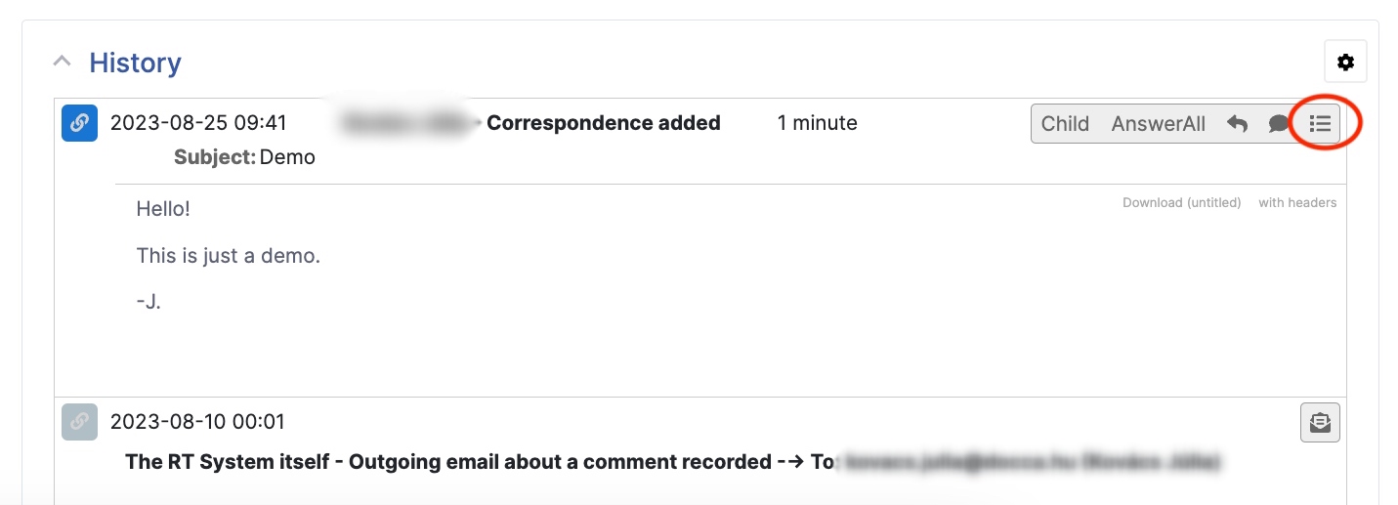Collapse the History section chevron
Viewport: 1398px width, 505px height.
tap(62, 62)
